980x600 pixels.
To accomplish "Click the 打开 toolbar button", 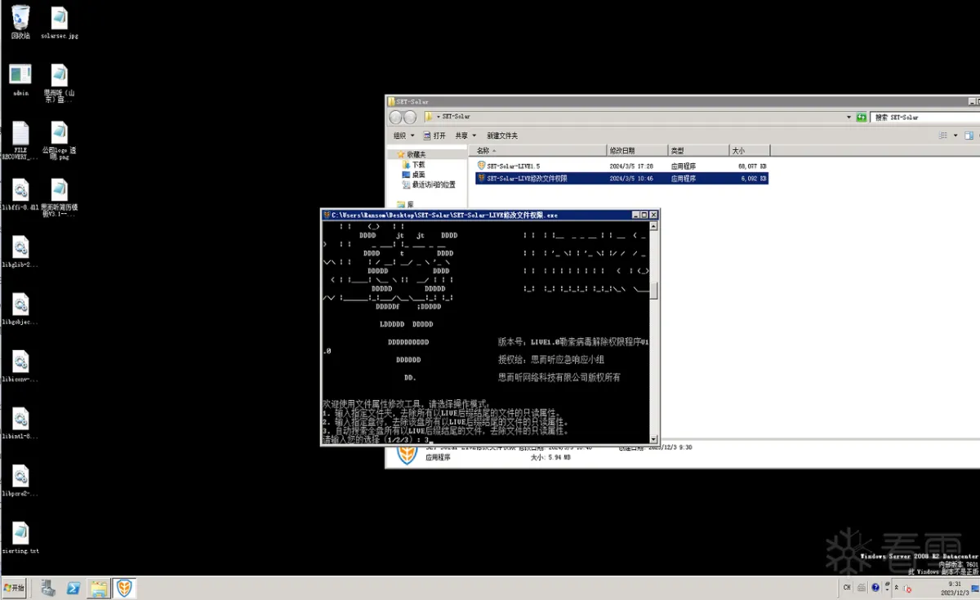I will click(x=435, y=136).
